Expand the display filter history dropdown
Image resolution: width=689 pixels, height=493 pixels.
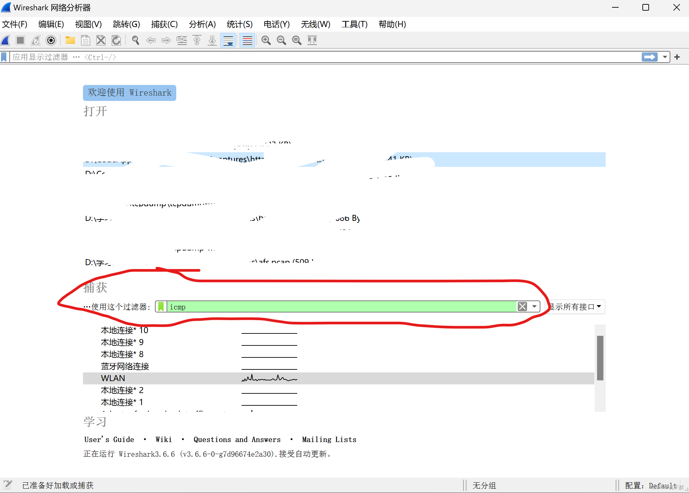(x=665, y=57)
